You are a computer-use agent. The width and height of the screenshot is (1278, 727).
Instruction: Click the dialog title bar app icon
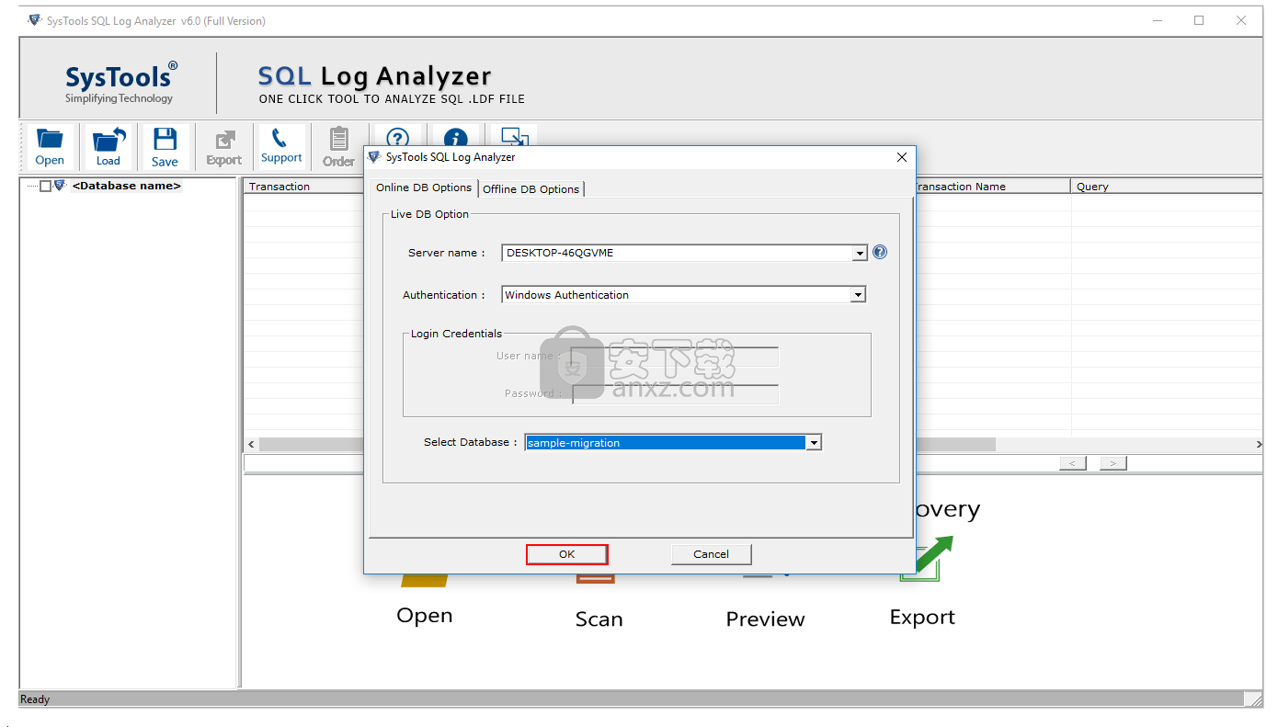pos(374,157)
